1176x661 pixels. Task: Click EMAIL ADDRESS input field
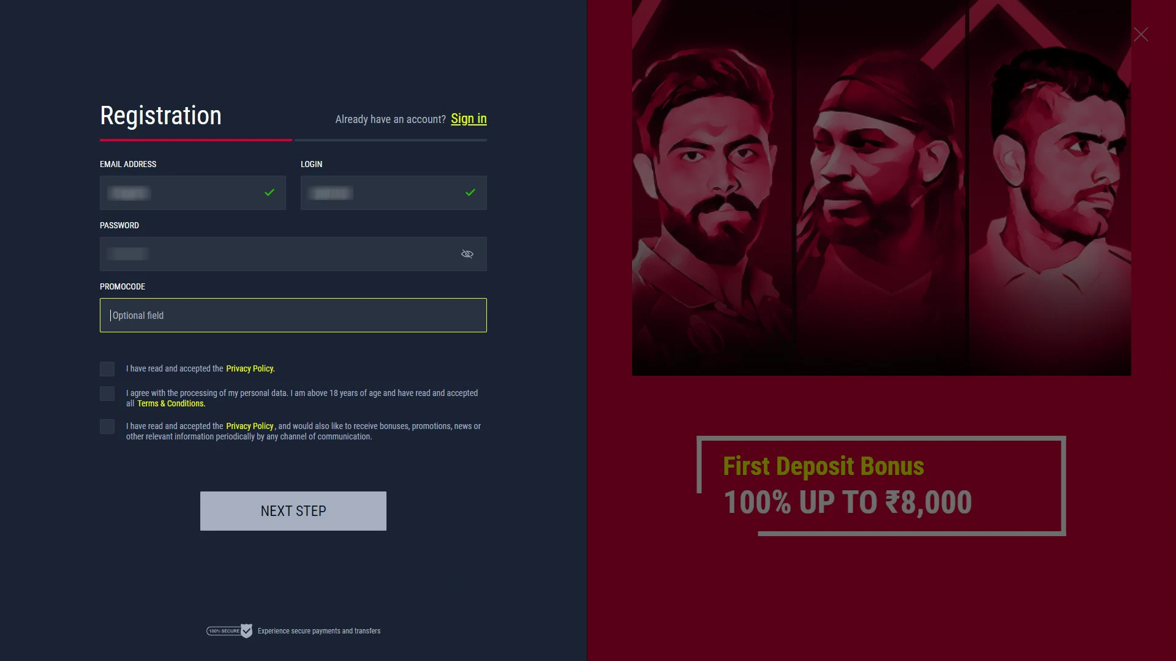[192, 192]
